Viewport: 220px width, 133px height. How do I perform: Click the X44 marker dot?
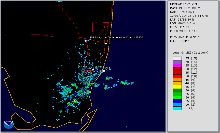click(x=104, y=71)
